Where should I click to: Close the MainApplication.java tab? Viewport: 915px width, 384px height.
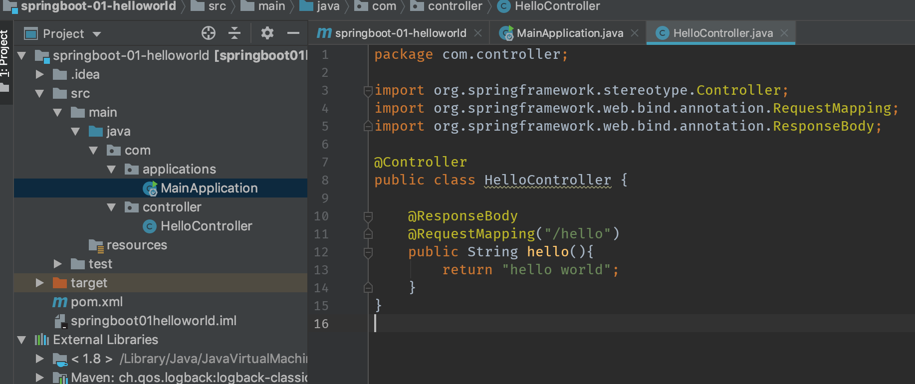point(635,33)
